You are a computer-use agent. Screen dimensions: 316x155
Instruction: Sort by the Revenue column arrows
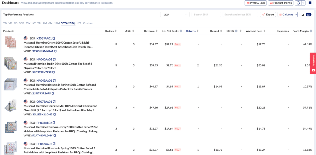(x=156, y=31)
